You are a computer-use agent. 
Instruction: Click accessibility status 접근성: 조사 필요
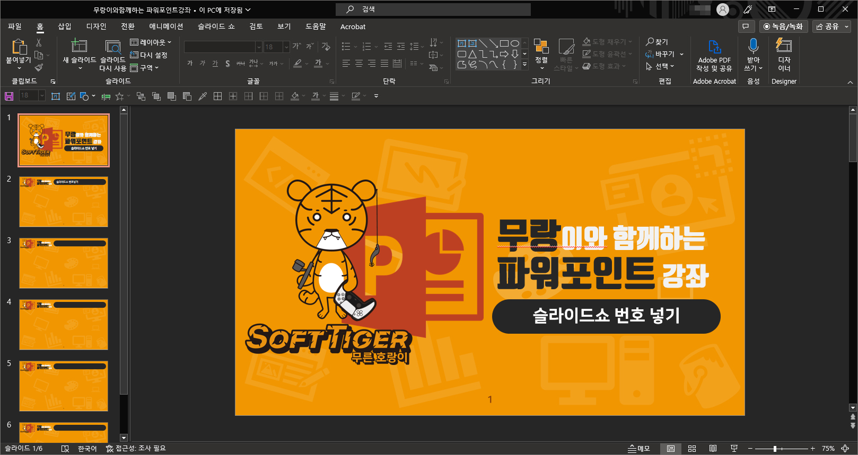coord(136,449)
